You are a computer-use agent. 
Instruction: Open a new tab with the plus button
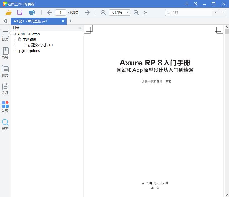(70, 21)
